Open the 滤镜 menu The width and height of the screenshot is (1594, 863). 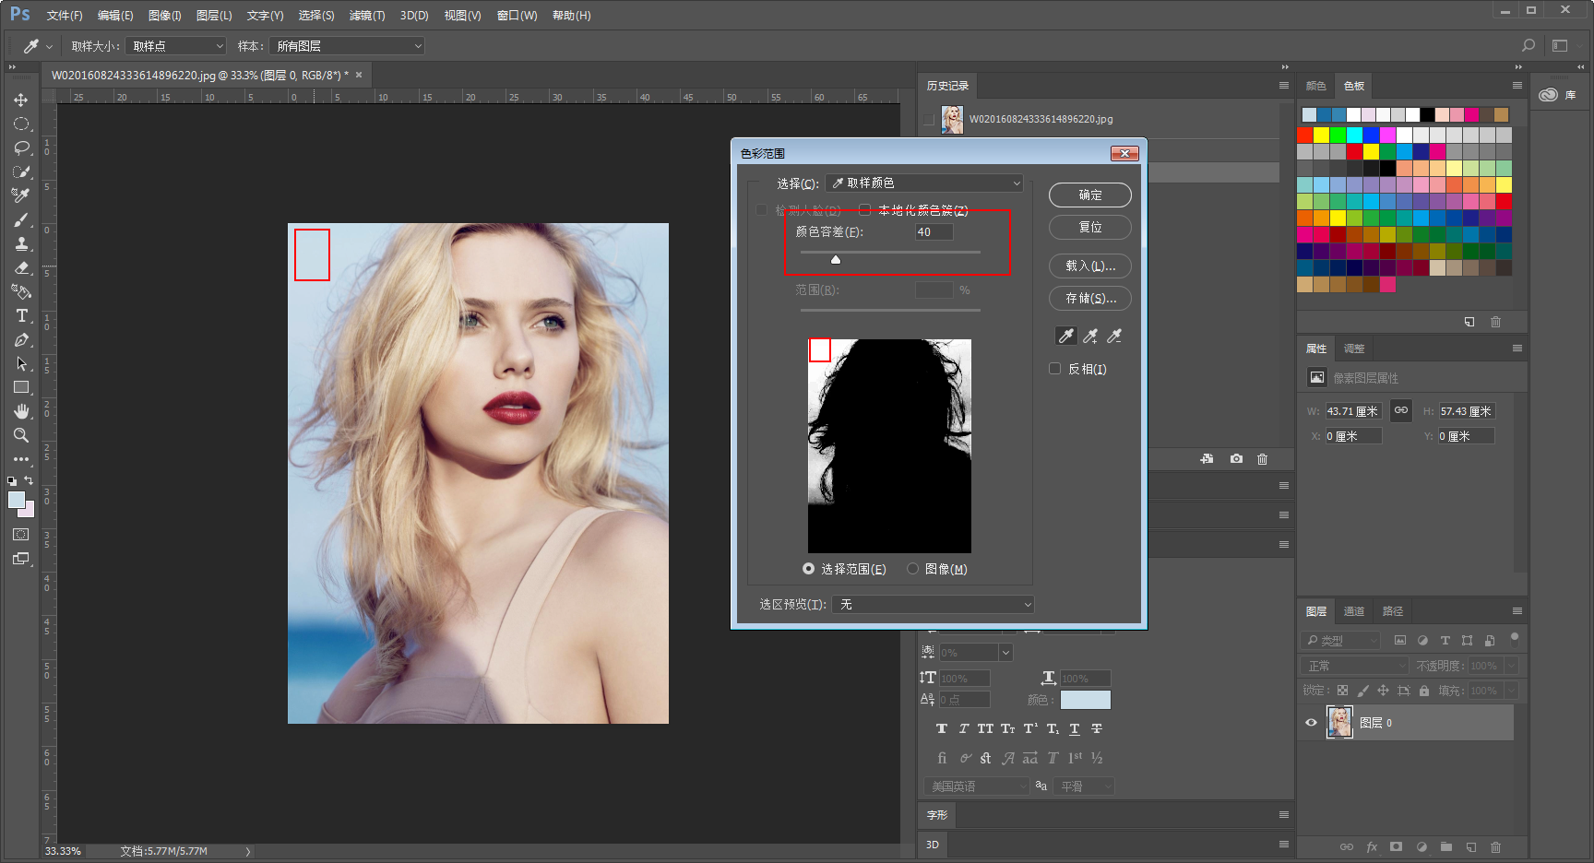(x=366, y=16)
